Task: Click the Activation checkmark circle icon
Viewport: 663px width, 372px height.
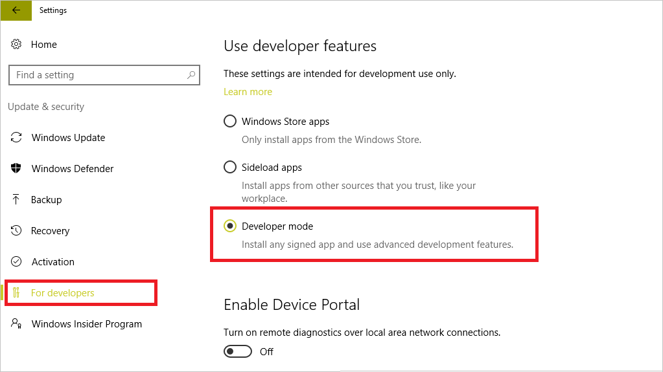Action: coord(17,262)
